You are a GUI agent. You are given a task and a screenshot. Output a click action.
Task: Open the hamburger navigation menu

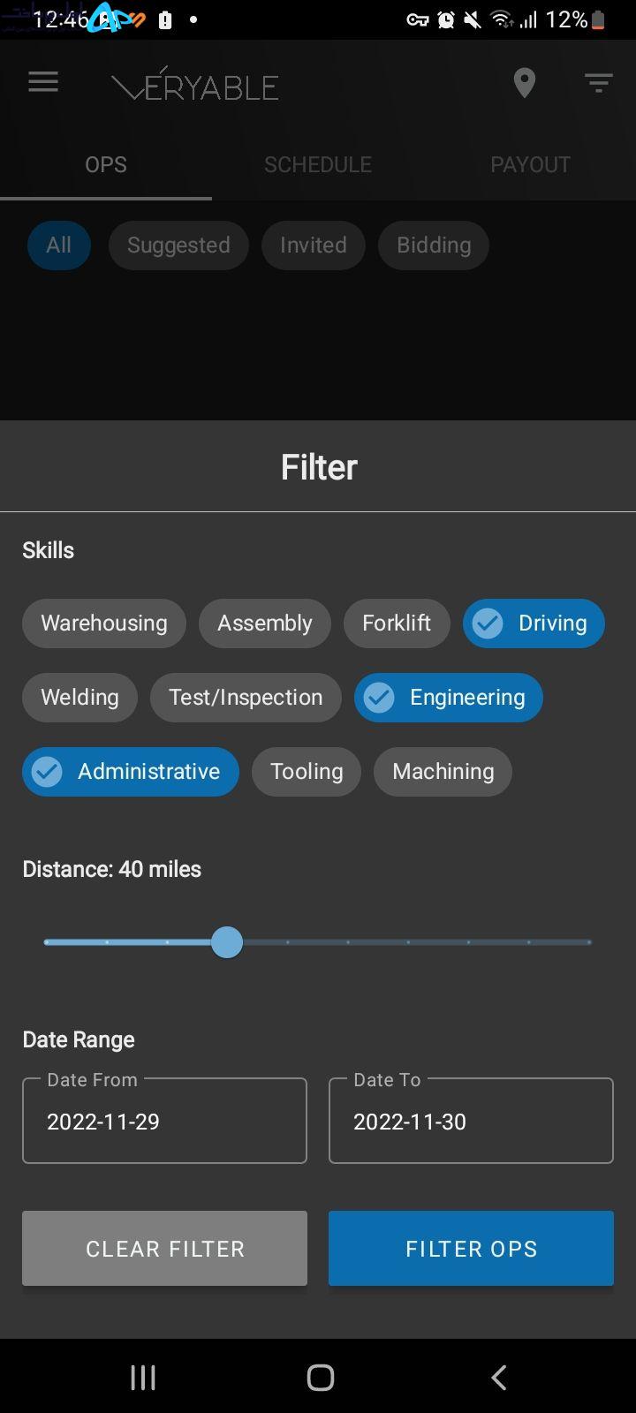click(43, 82)
